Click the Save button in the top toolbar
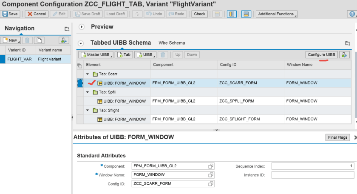This screenshot has width=357, height=194. [10, 14]
